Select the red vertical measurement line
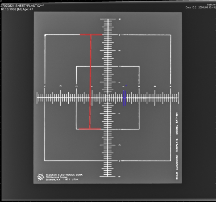 pos(90,82)
